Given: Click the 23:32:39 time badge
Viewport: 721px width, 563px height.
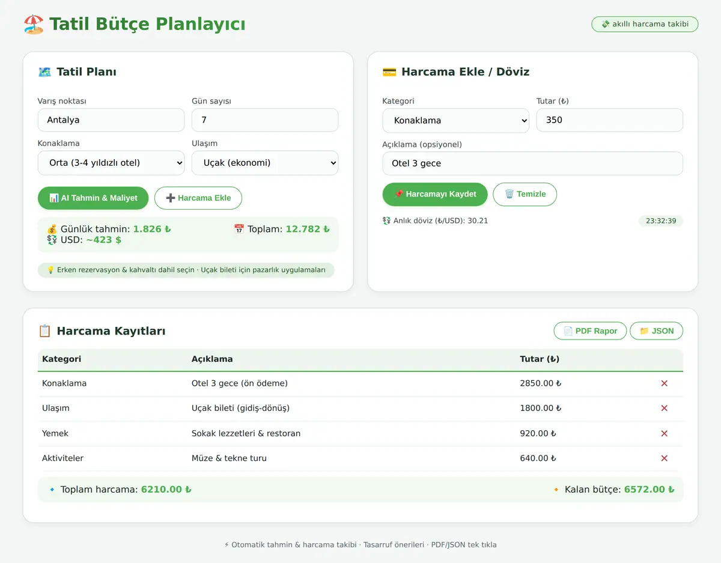Looking at the screenshot, I should 661,221.
